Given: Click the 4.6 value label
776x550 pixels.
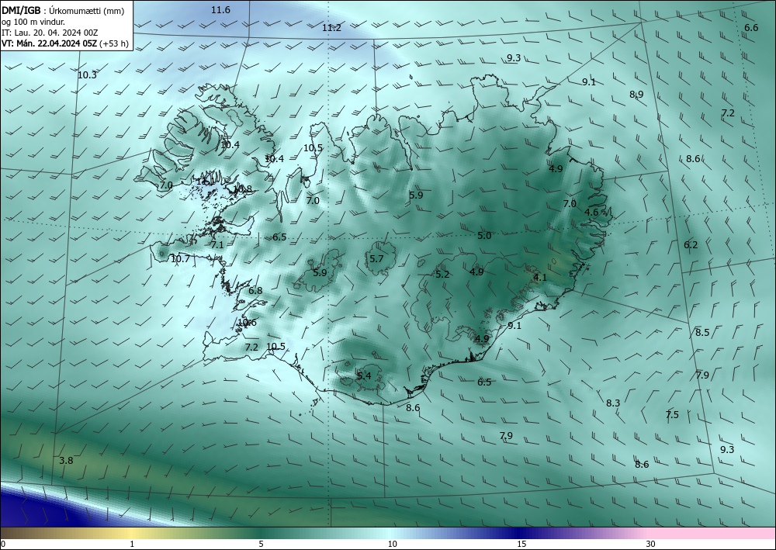Looking at the screenshot, I should pos(591,213).
